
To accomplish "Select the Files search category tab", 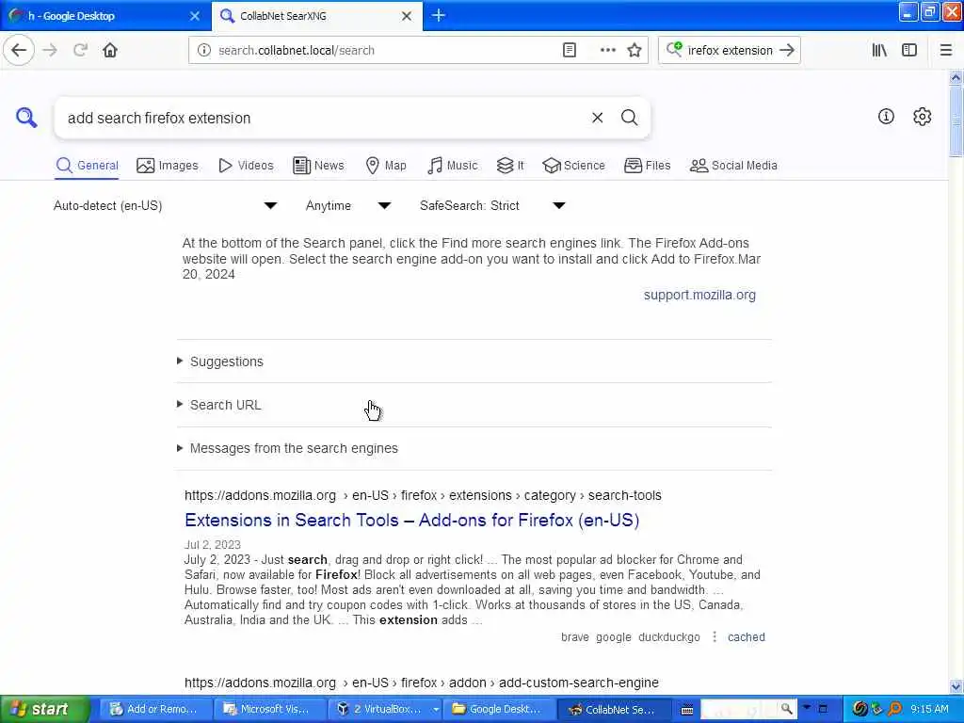I will (648, 166).
